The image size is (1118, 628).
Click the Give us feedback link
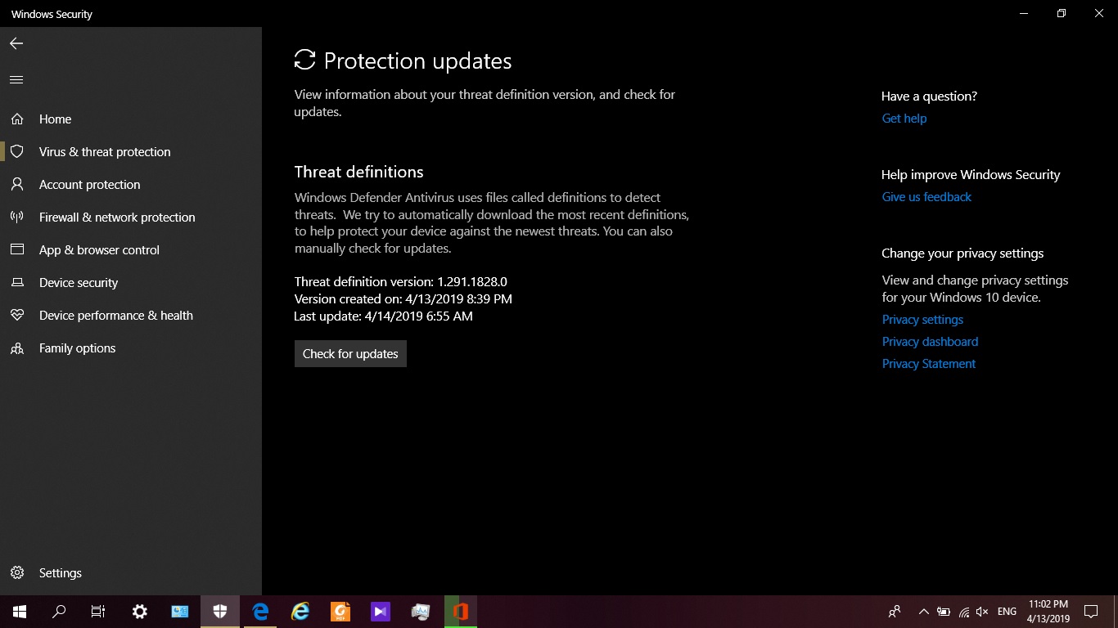[926, 197]
